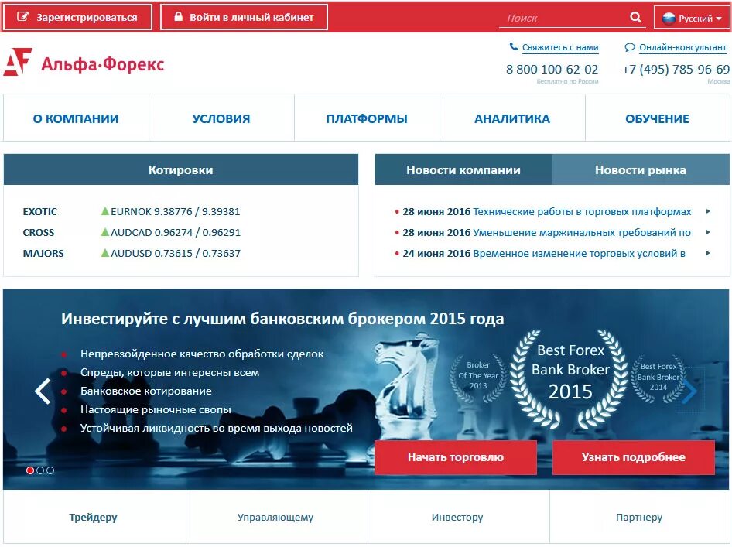
Task: Click banner heading Инвестируйте с лучшим банковским брокером
Action: click(x=282, y=318)
